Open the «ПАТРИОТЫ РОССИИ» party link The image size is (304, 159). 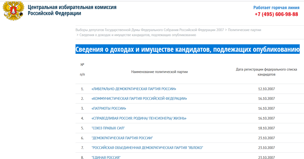click(x=109, y=108)
